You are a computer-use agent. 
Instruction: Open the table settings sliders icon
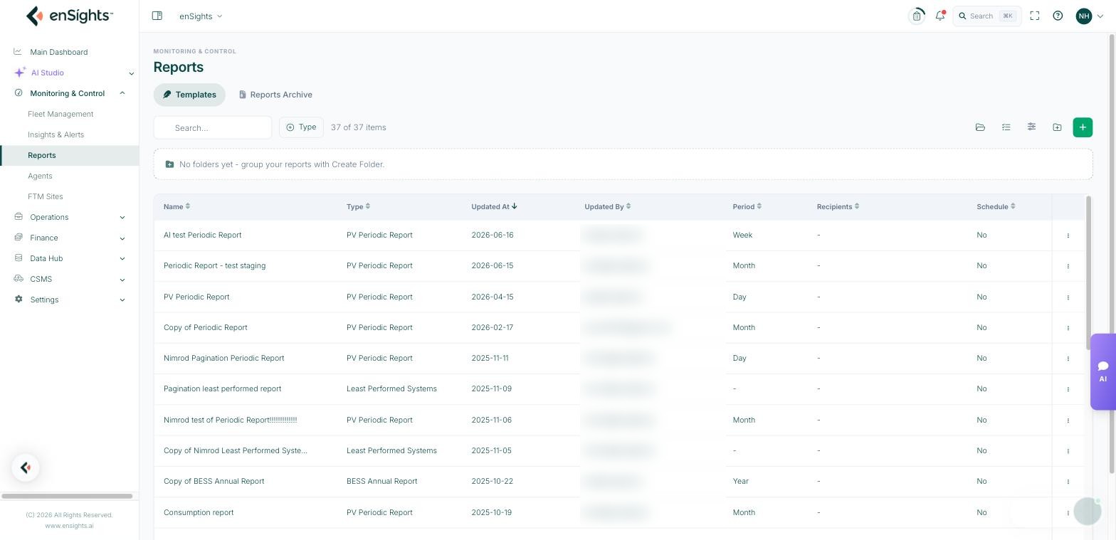(1031, 127)
